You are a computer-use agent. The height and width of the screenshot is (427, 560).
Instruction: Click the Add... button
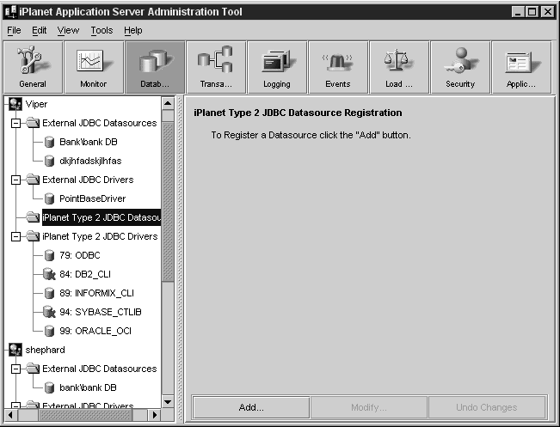tap(251, 407)
